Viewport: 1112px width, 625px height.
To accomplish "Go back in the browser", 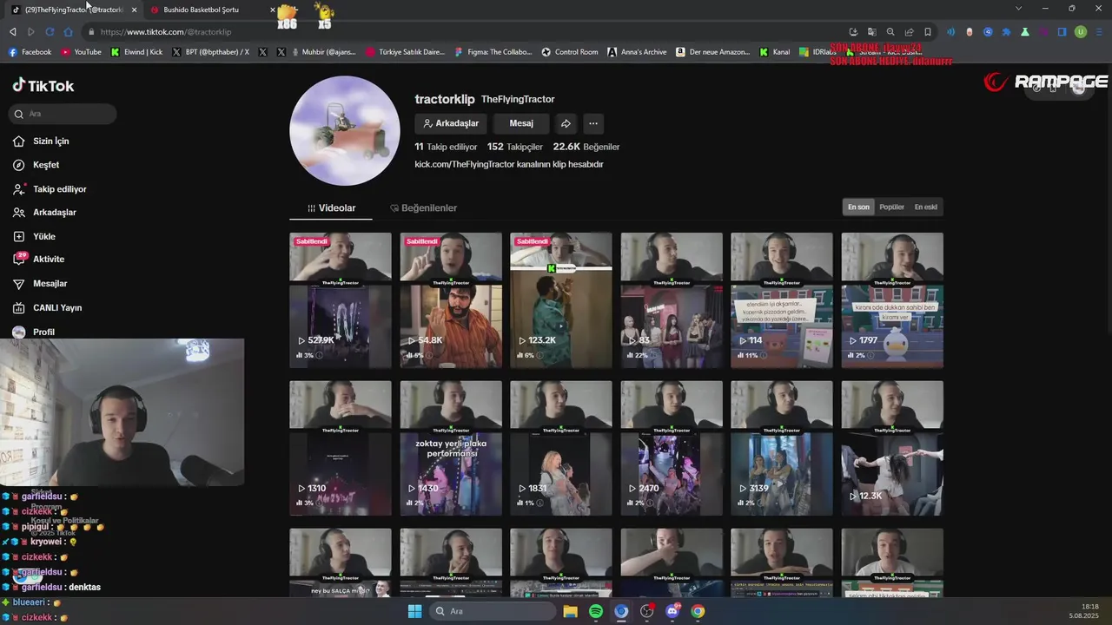I will [x=13, y=32].
